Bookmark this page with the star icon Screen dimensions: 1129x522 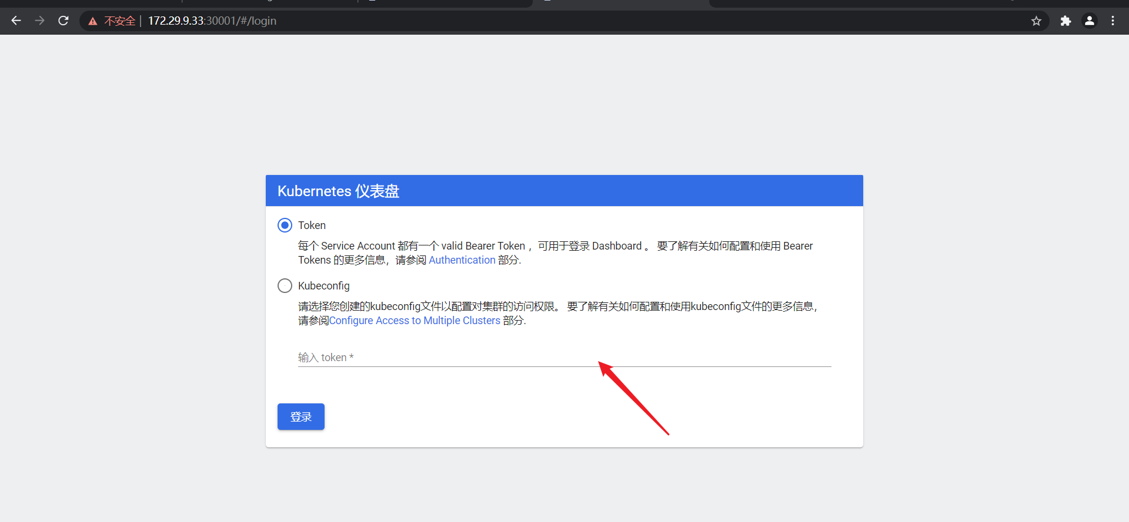pos(1036,21)
